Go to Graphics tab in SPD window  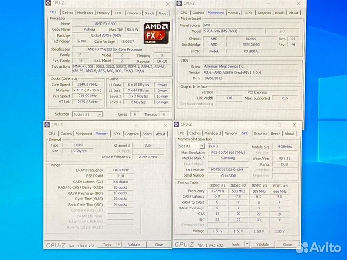tap(260, 133)
